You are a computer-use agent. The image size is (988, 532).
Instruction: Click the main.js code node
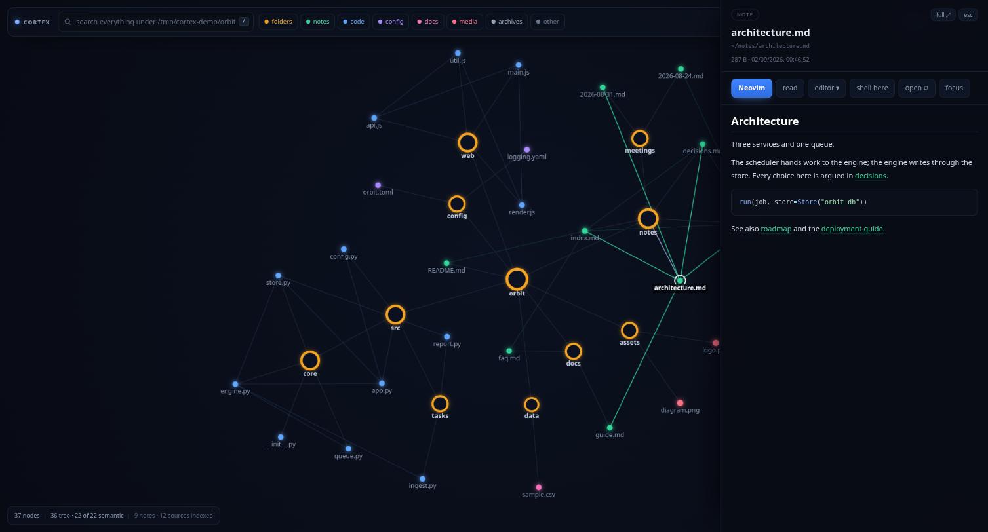pyautogui.click(x=519, y=66)
